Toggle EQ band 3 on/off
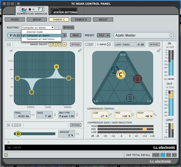This screenshot has width=181, height=167. point(60,44)
